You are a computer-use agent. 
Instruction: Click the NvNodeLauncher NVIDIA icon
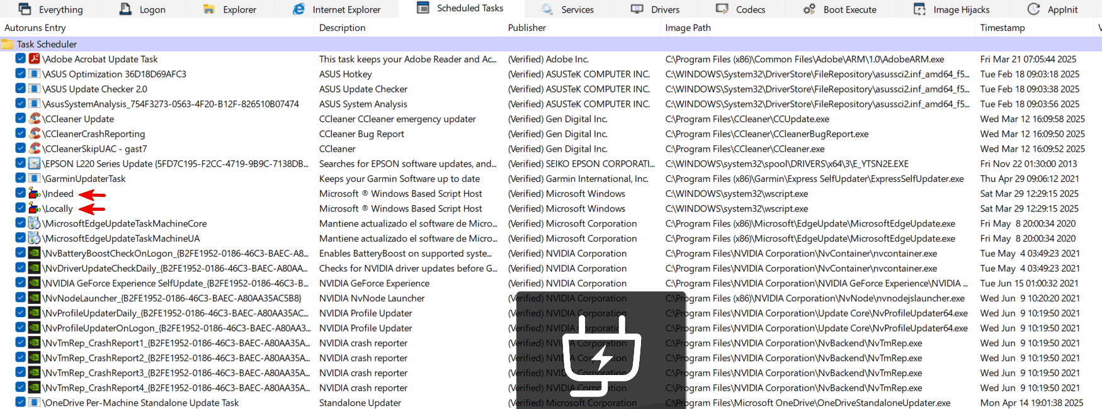(35, 298)
